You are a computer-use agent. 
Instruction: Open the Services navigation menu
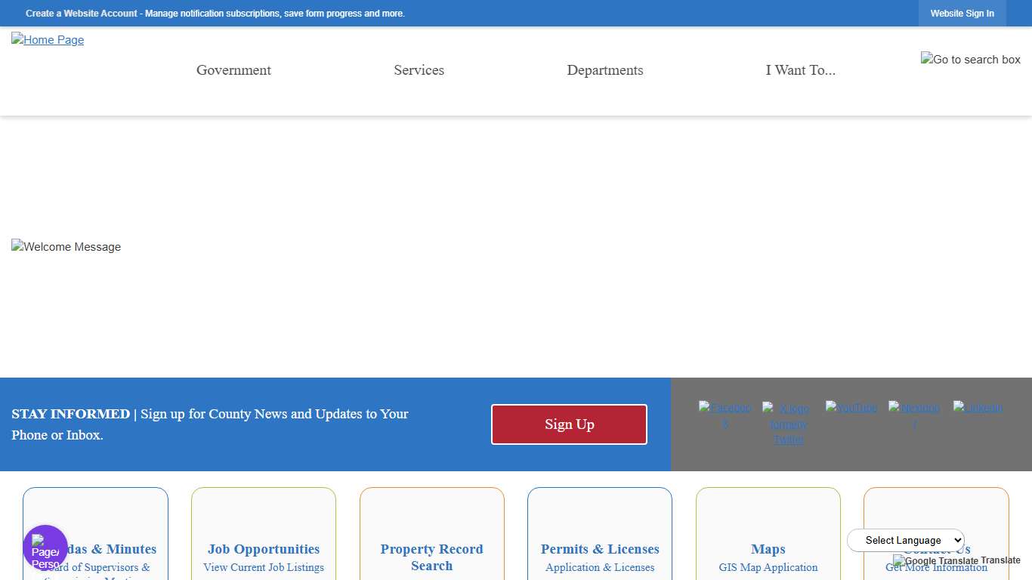coord(419,70)
